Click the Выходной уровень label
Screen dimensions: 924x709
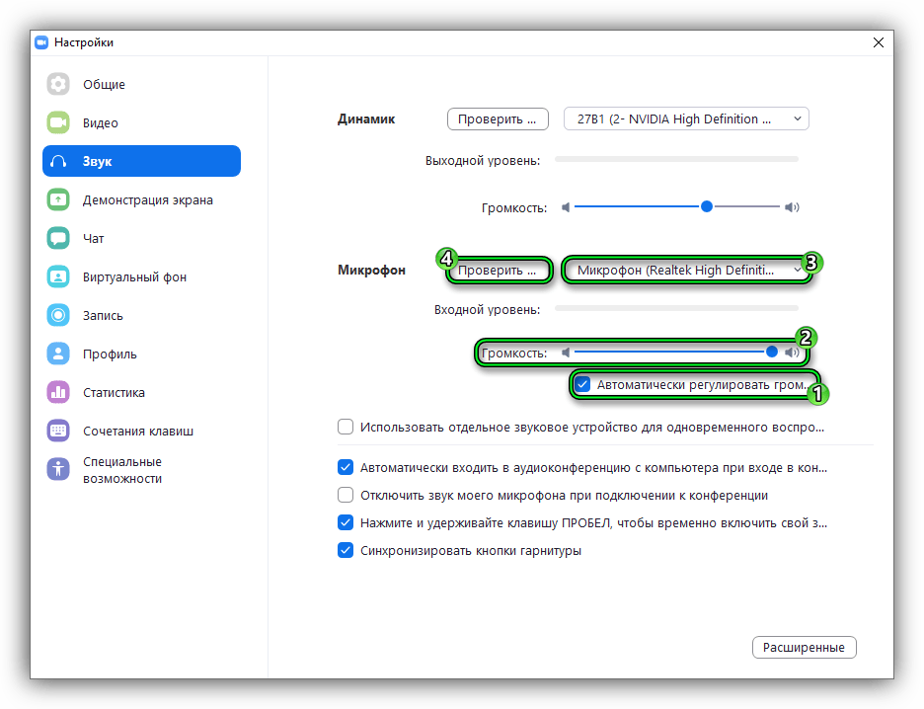pyautogui.click(x=482, y=161)
